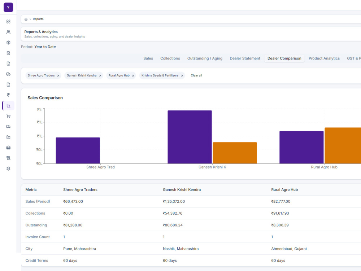Select the Dealer Comparison tab

[x=284, y=58]
